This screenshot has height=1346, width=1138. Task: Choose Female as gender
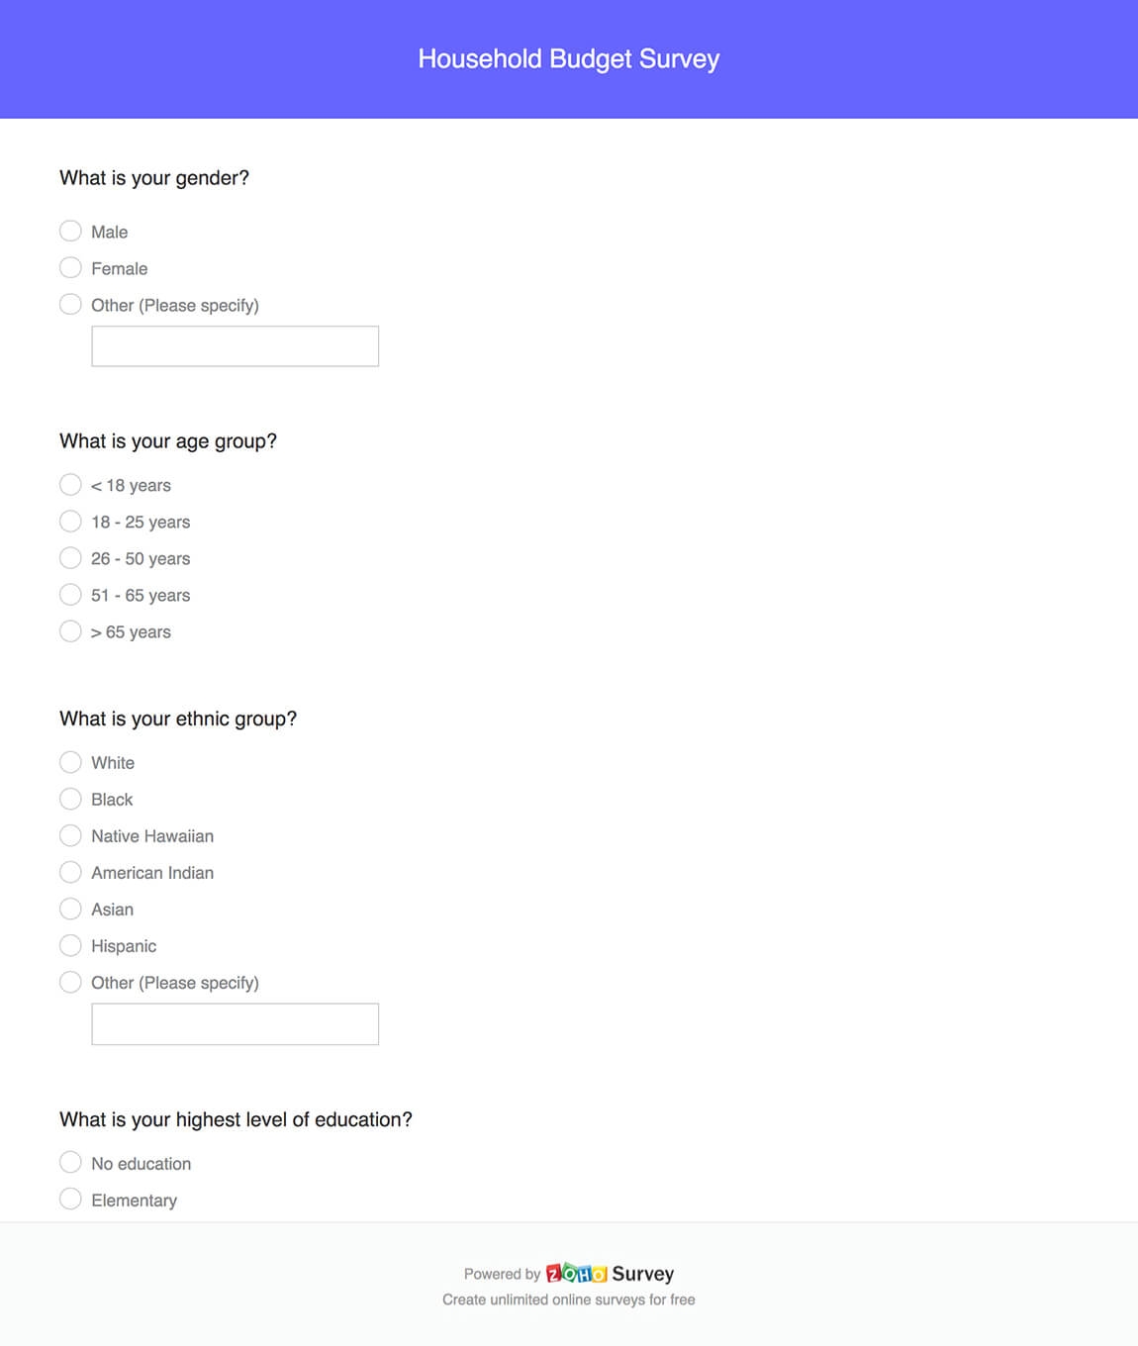coord(70,268)
